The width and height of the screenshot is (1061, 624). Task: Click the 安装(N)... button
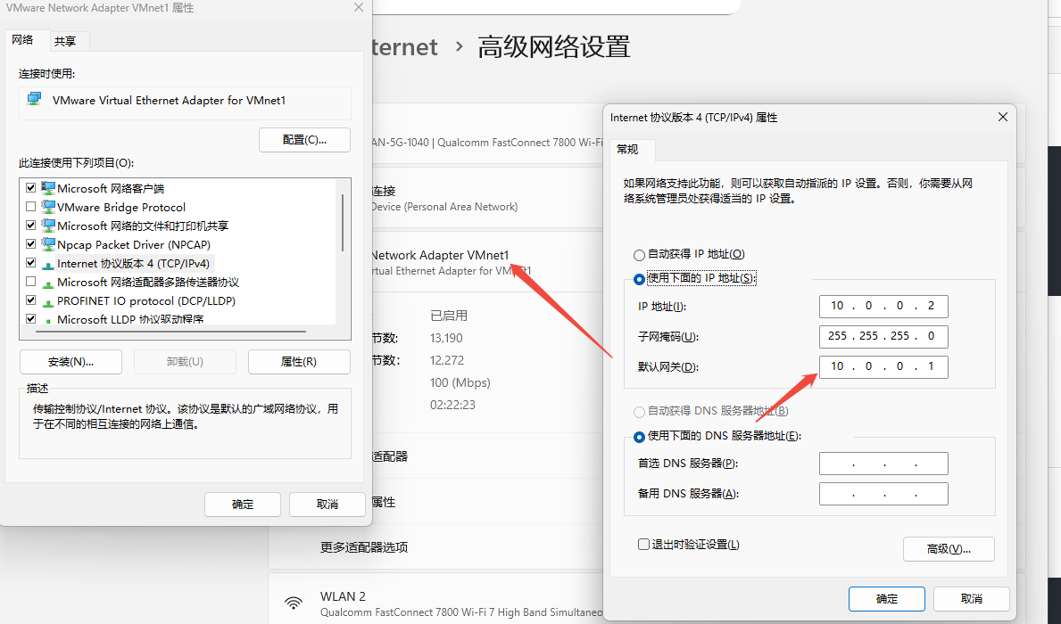(71, 362)
